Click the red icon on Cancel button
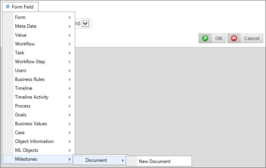This screenshot has width=266, height=168. click(x=234, y=38)
